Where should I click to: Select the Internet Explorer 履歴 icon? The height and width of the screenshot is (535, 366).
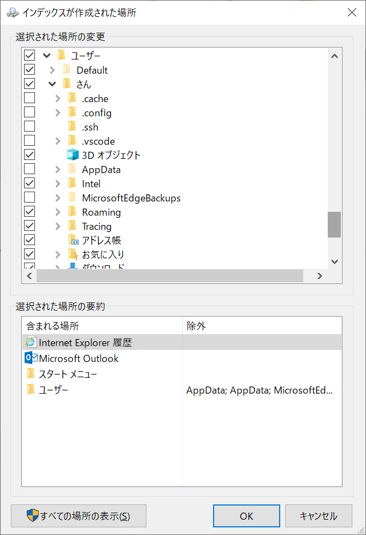pyautogui.click(x=31, y=342)
